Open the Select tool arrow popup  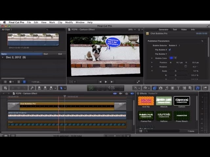(x=62, y=88)
